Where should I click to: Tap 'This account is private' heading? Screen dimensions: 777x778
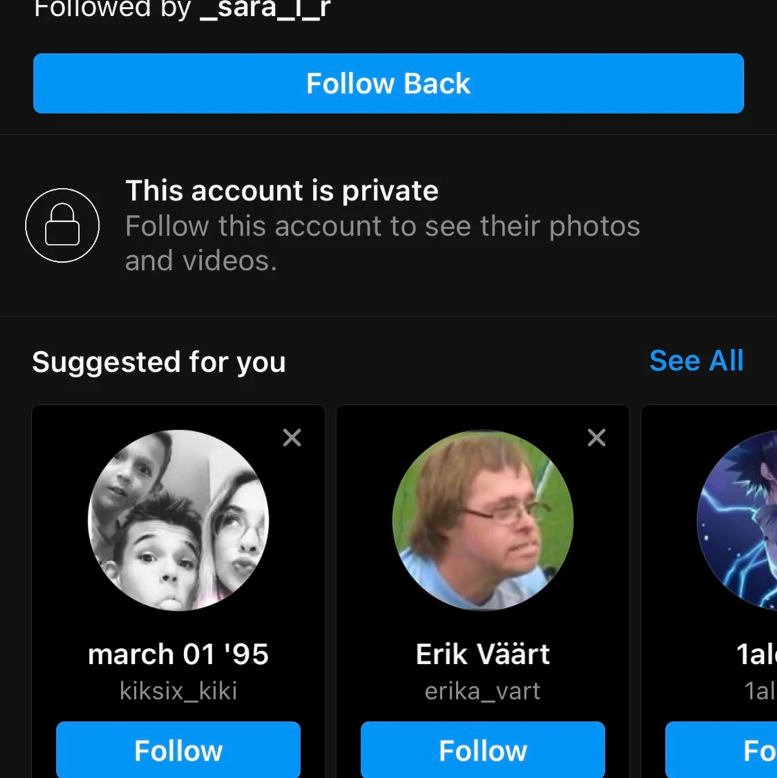(282, 191)
